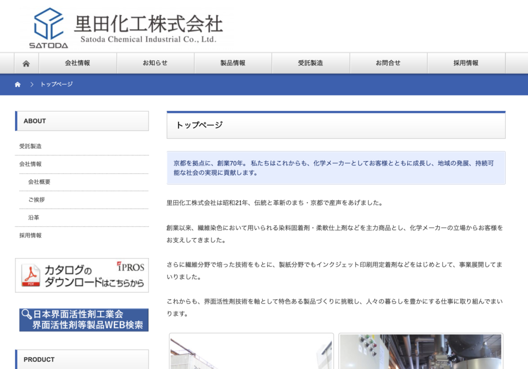
Task: Click the left building photo thumbnail
Action: (x=251, y=351)
